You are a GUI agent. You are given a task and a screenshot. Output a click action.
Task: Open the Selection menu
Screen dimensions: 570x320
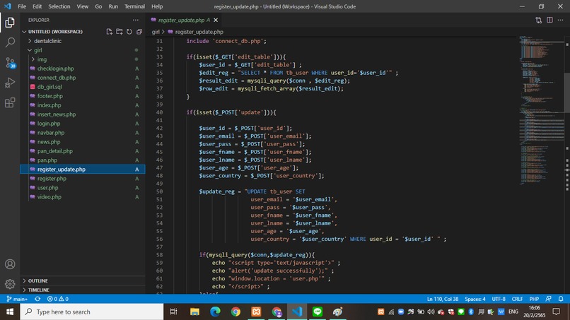pyautogui.click(x=59, y=6)
